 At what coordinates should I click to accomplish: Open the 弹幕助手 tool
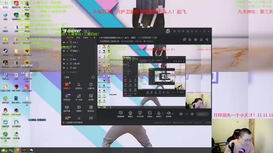[67, 86]
